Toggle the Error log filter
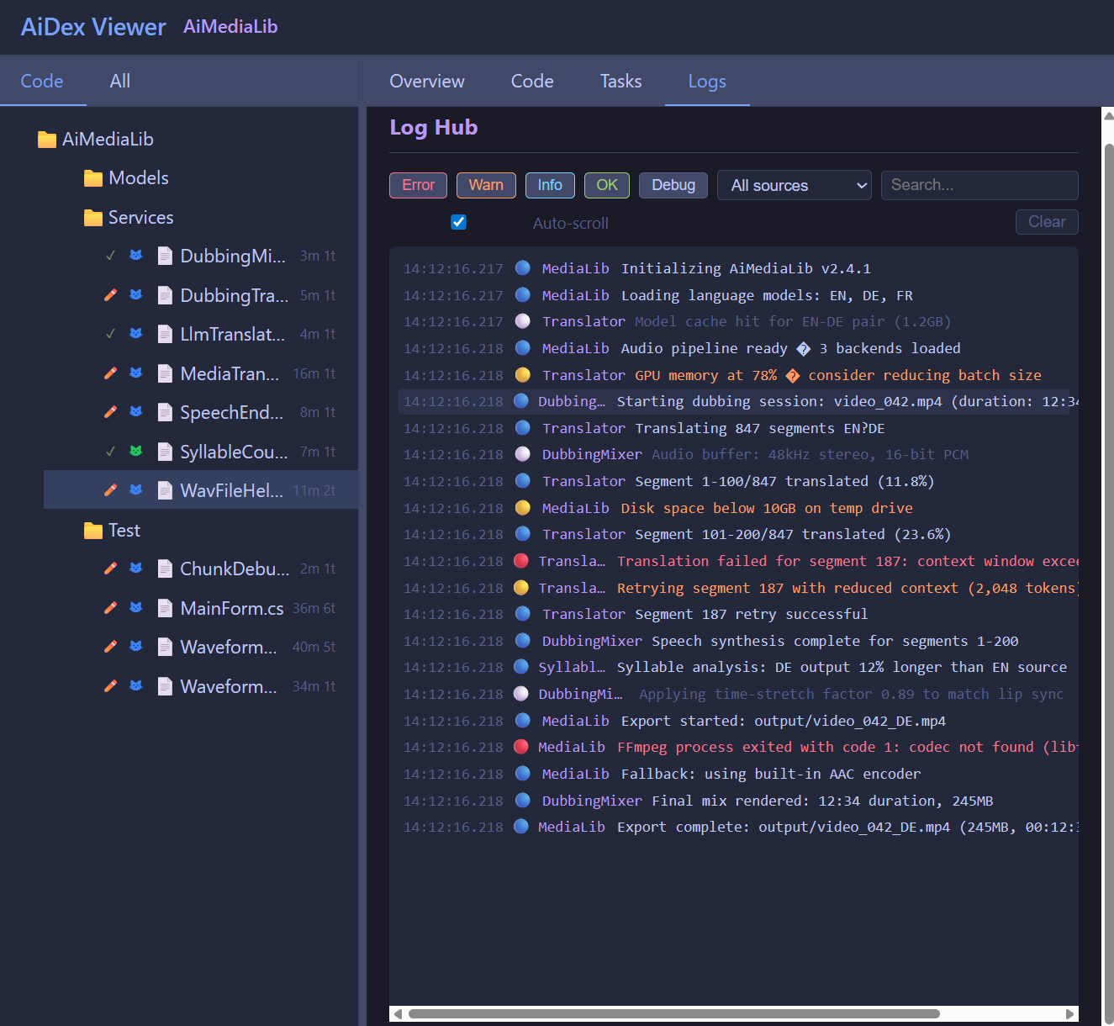The width and height of the screenshot is (1114, 1026). point(418,185)
